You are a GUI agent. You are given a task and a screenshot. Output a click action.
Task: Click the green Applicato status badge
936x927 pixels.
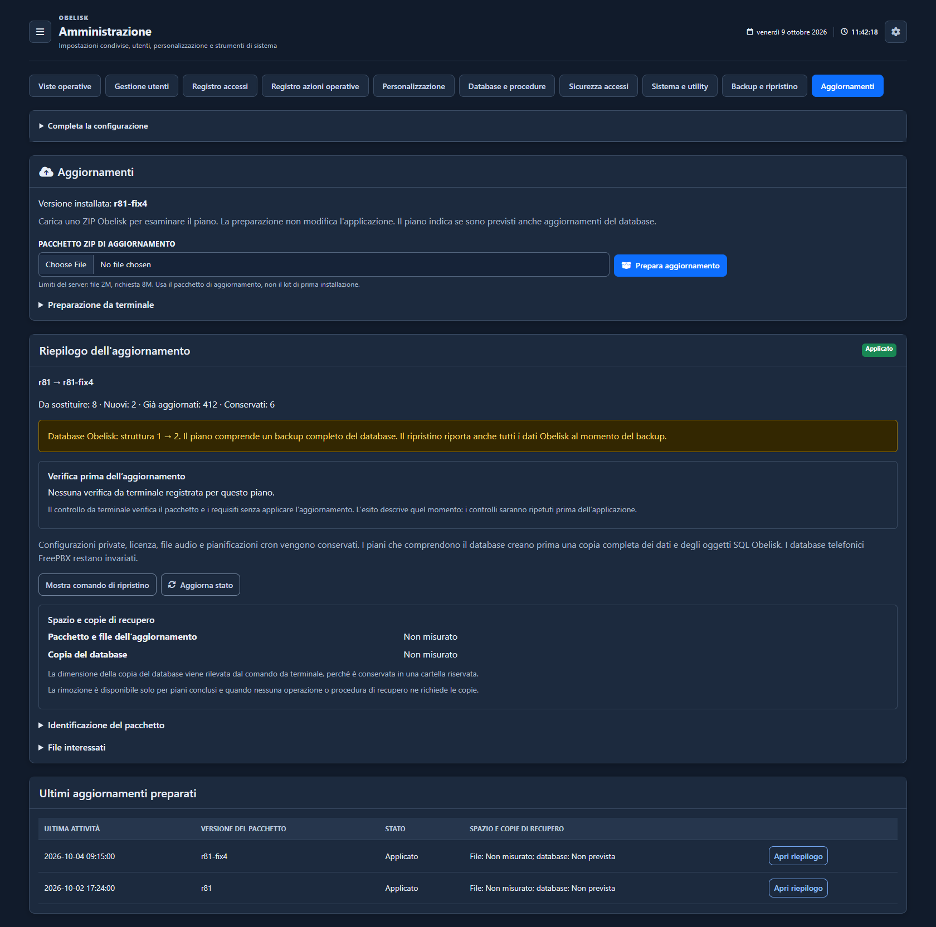tap(879, 350)
